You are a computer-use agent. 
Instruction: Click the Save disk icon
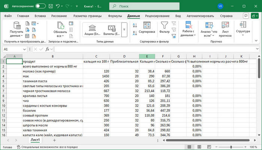51,6
